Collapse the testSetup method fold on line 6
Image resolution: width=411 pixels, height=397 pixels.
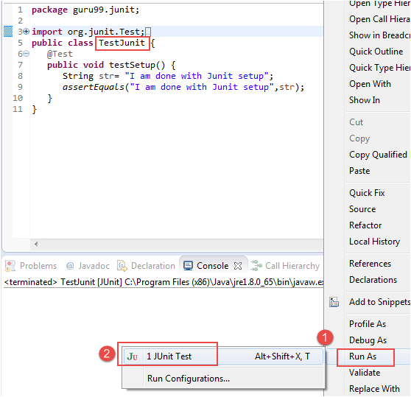pos(26,54)
